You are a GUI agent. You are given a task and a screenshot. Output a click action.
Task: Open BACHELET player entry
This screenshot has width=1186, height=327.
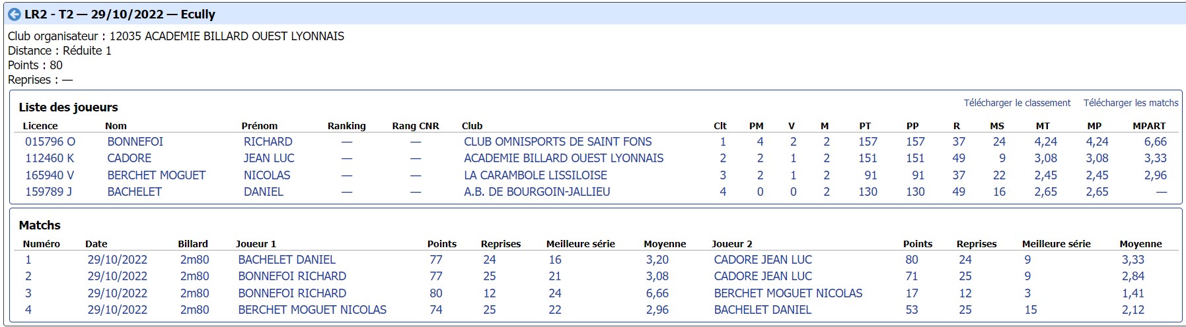(134, 192)
